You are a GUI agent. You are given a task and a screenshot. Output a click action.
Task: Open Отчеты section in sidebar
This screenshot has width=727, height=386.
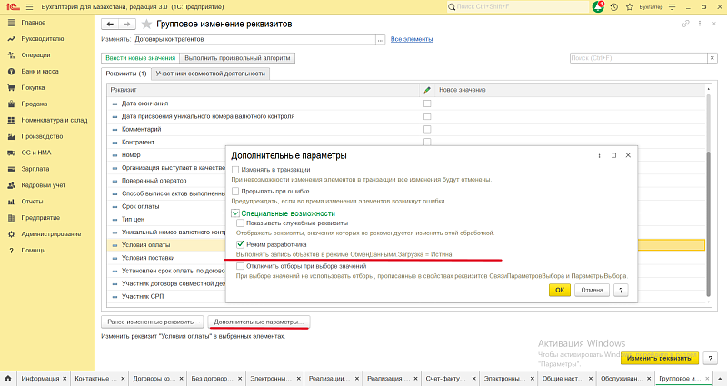(32, 202)
